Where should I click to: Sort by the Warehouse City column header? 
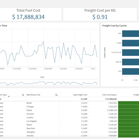33,95
